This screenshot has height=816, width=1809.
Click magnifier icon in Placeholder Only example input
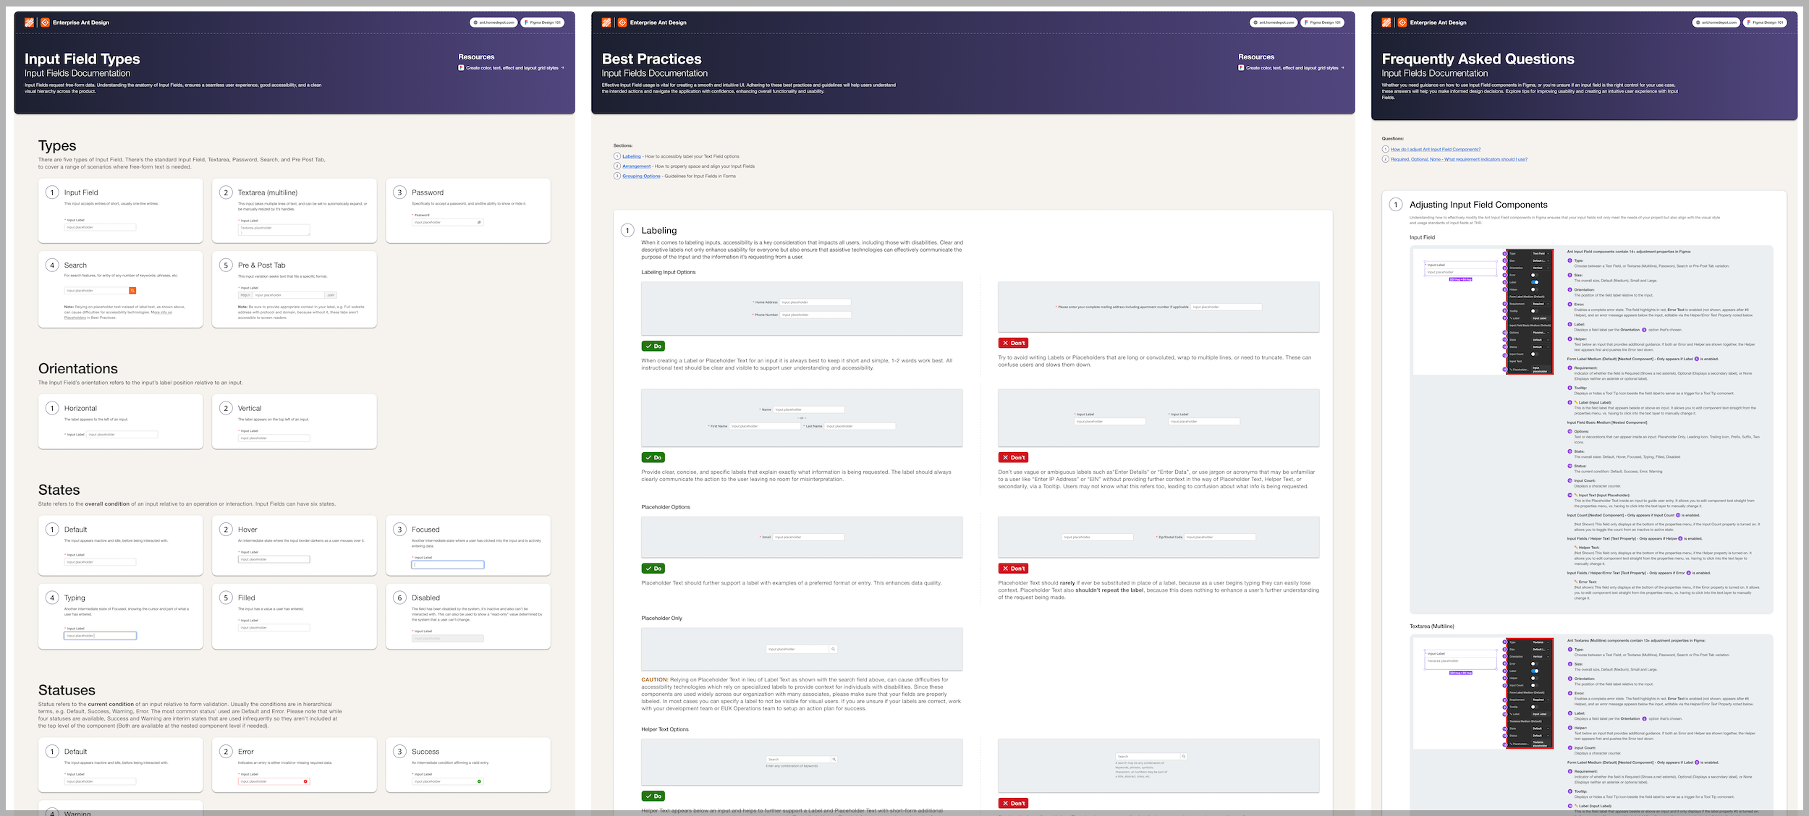(833, 649)
